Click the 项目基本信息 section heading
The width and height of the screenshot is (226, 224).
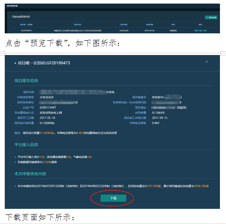[x=26, y=81]
